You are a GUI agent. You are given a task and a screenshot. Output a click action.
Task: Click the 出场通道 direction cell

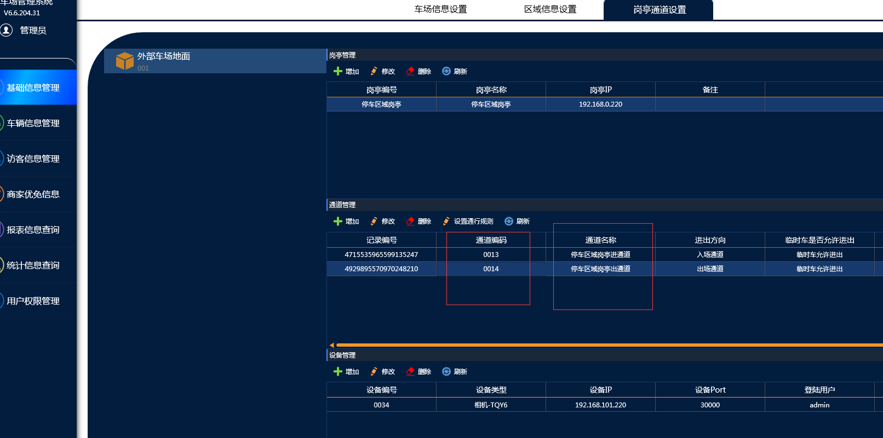(x=710, y=268)
